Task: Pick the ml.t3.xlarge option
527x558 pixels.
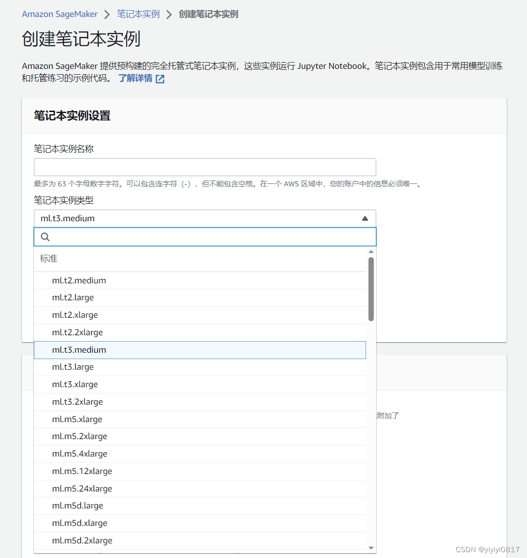Action: (200, 384)
